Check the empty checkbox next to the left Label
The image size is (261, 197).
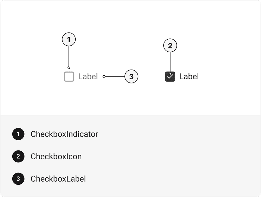(x=69, y=76)
